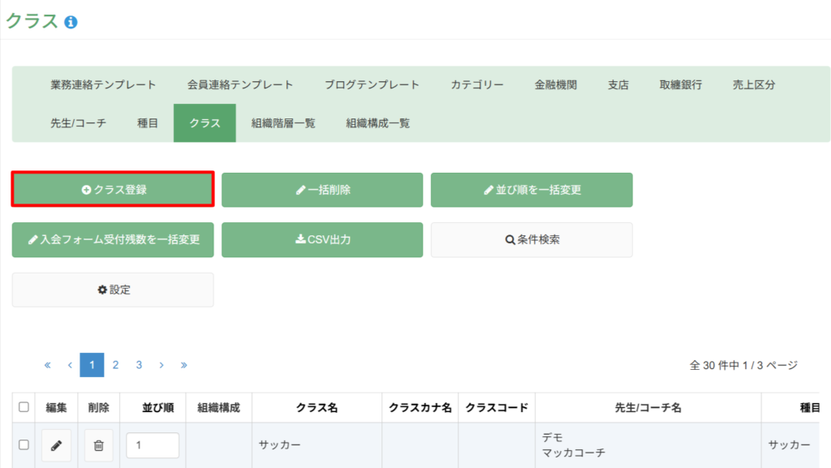Screen dimensions: 831x468
Task: Open 条件検索 with the magnifier icon
Action: [532, 240]
